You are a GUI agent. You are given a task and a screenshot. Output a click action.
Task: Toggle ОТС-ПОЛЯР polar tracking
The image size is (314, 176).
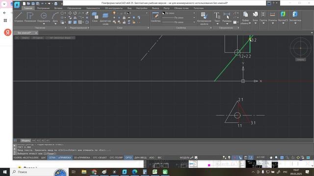coord(116,157)
